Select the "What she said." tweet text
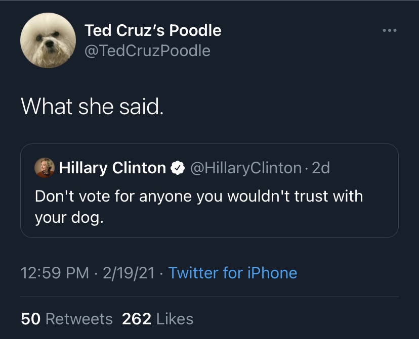The width and height of the screenshot is (419, 339). [x=92, y=106]
